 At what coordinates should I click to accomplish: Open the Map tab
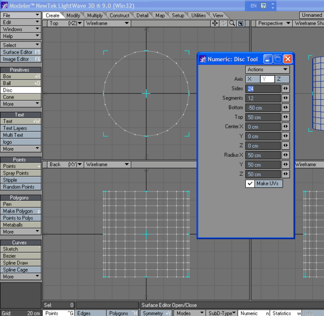(x=160, y=15)
